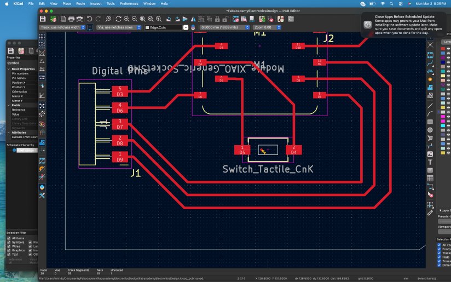Click the Undo arrow icon

pos(90,19)
